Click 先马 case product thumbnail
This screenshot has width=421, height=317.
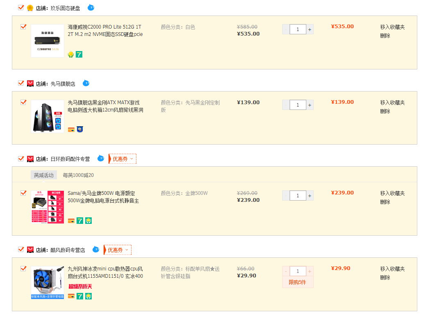(48, 116)
